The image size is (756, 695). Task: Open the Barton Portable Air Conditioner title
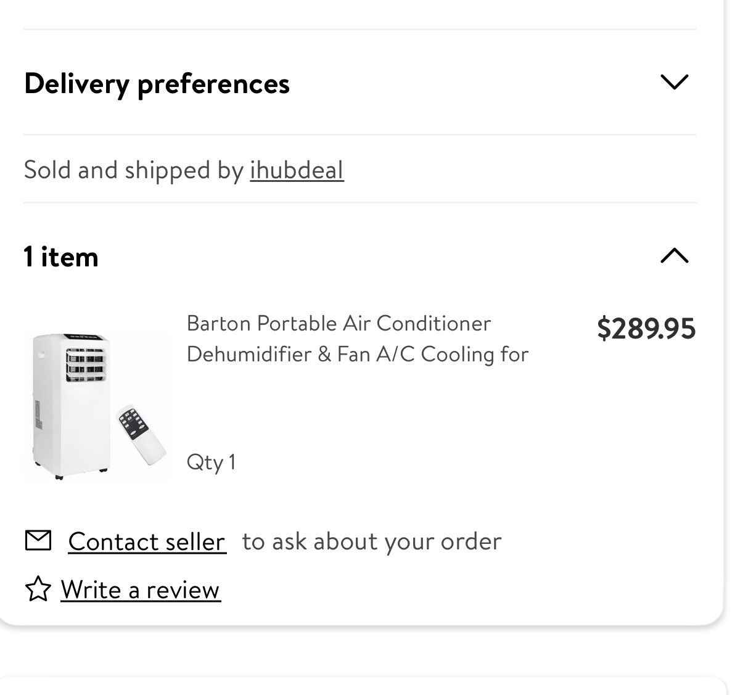pyautogui.click(x=339, y=323)
